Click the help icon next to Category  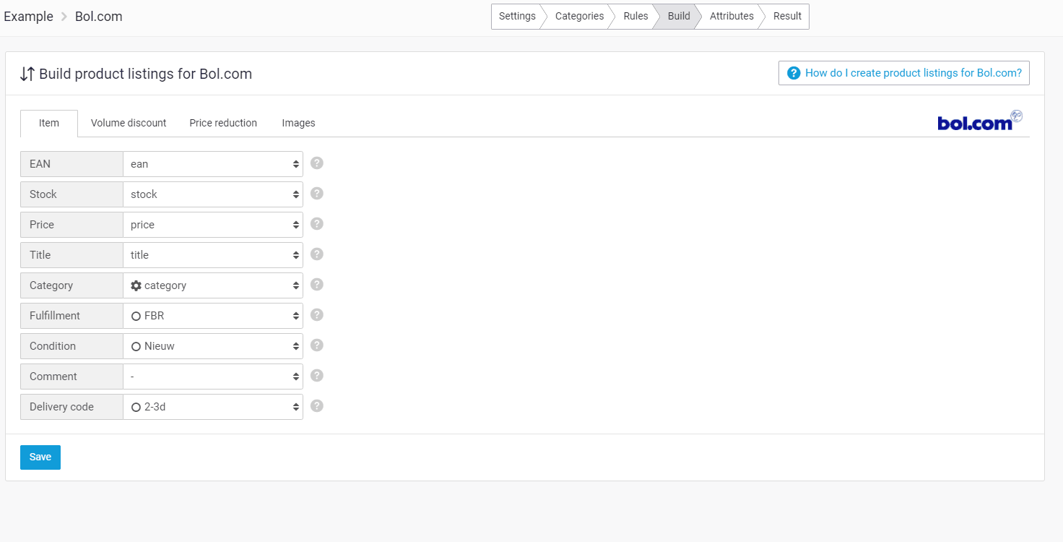click(317, 285)
